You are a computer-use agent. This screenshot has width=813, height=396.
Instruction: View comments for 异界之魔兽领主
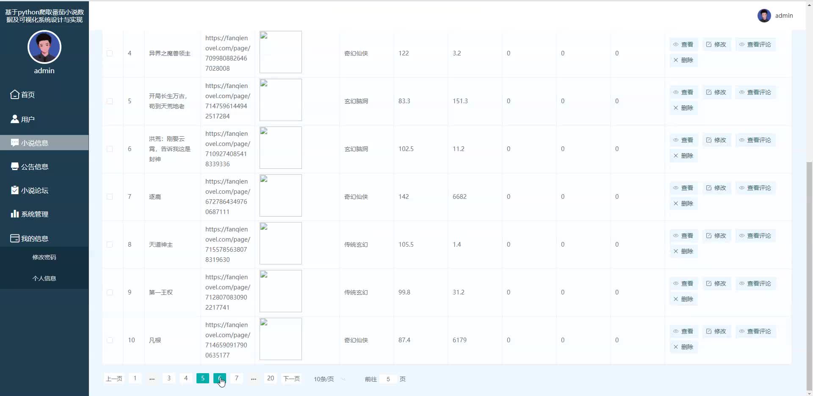point(755,44)
